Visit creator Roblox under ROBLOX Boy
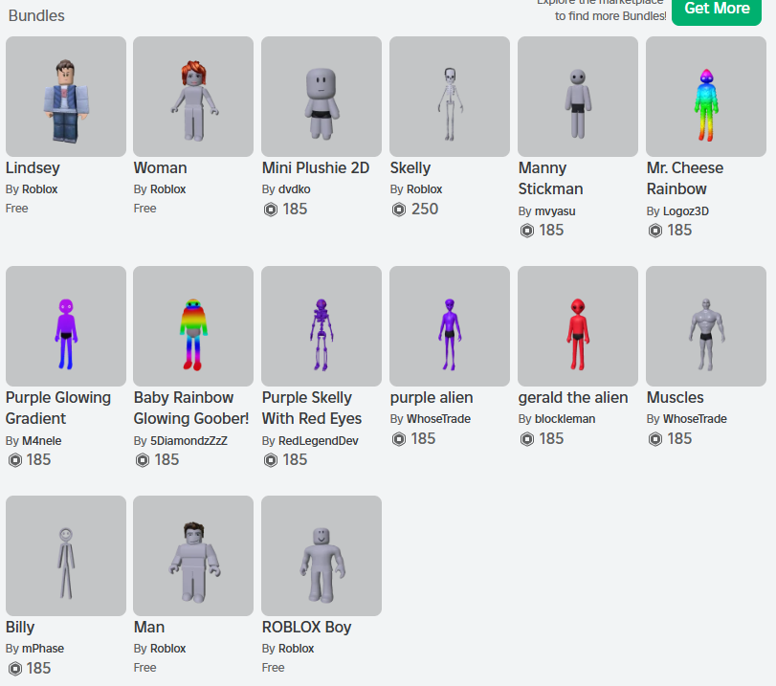The height and width of the screenshot is (686, 776). [297, 649]
